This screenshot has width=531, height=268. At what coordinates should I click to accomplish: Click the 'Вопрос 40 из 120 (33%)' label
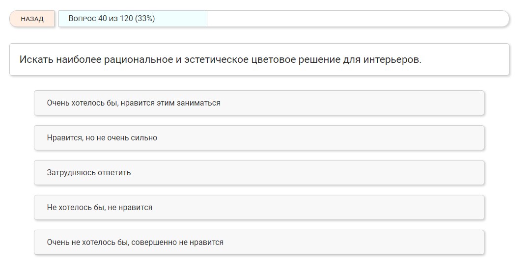(x=112, y=19)
